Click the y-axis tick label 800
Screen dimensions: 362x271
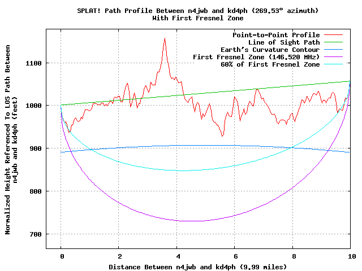click(36, 191)
